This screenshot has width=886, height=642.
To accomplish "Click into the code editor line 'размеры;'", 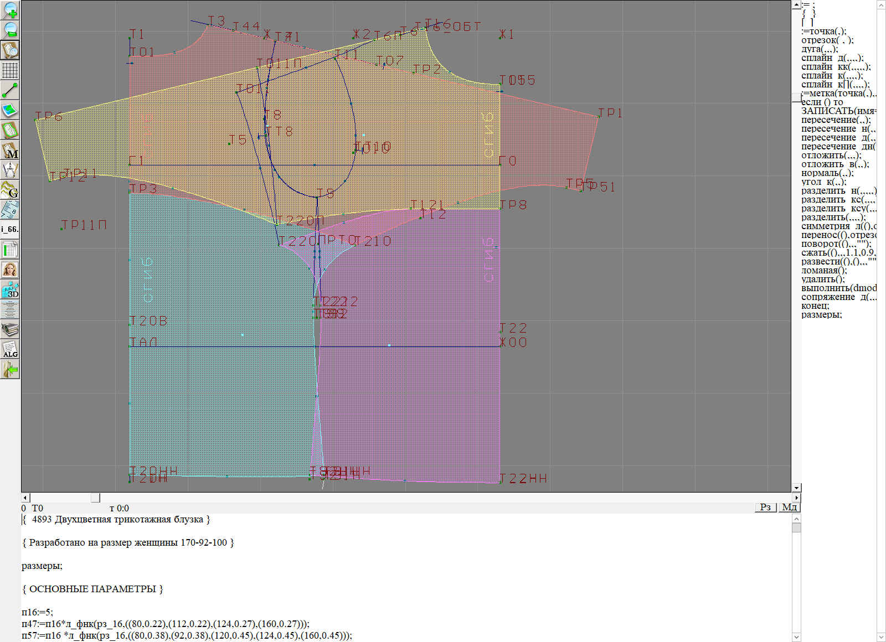I will pyautogui.click(x=42, y=566).
